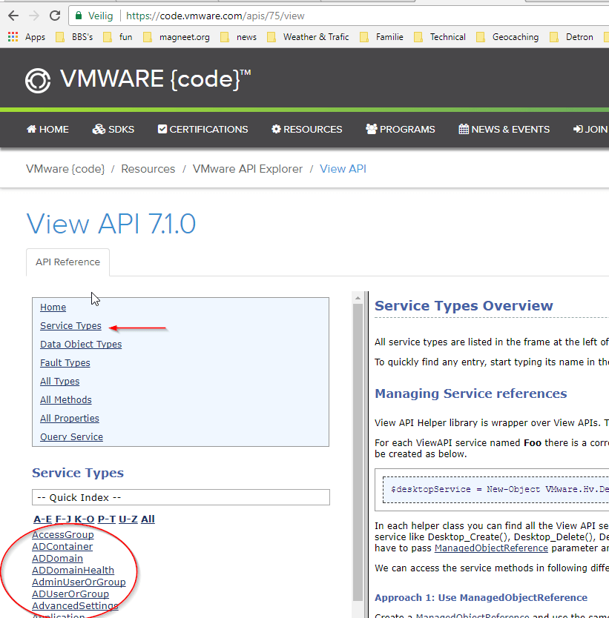The width and height of the screenshot is (609, 618).
Task: Open the RESOURCES navigation item
Action: [307, 129]
